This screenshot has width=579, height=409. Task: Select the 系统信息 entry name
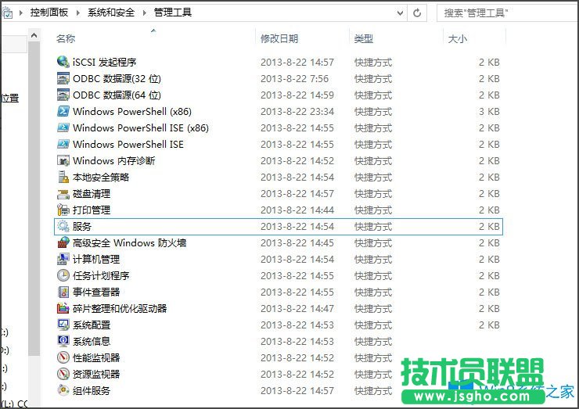pyautogui.click(x=92, y=342)
